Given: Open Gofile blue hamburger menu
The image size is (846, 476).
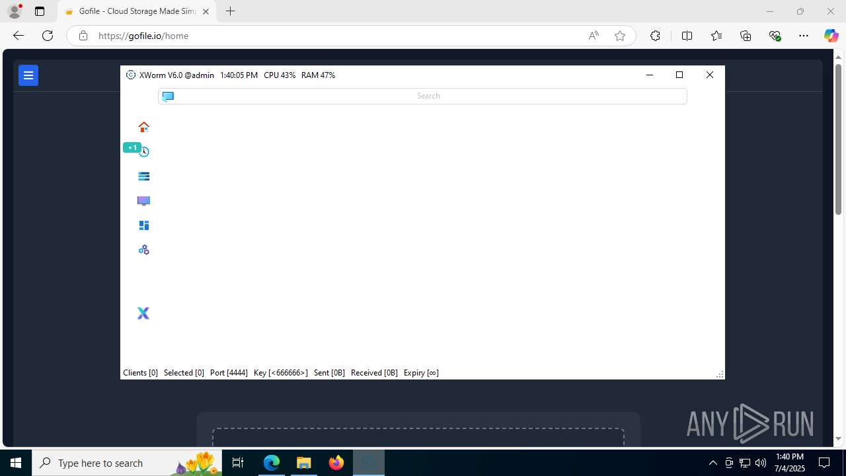Looking at the screenshot, I should click(28, 75).
